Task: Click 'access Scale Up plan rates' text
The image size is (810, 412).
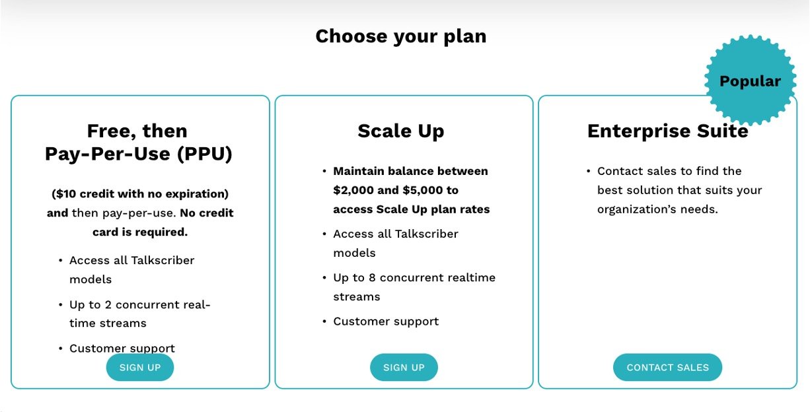Action: [x=412, y=209]
